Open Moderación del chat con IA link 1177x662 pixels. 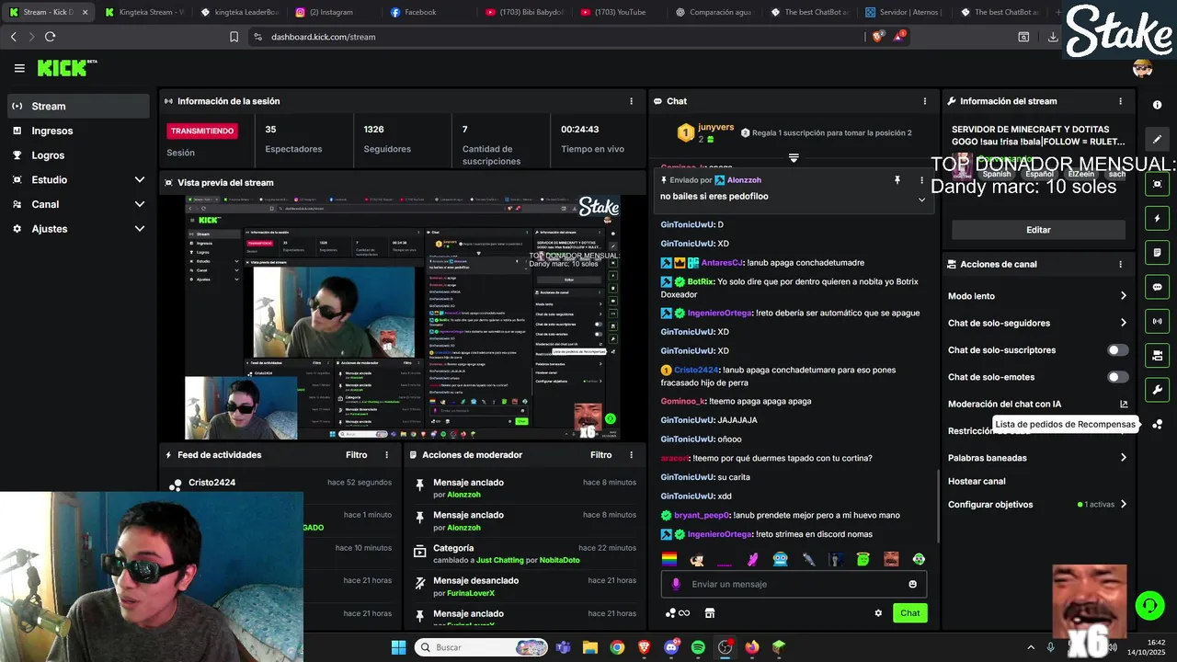(x=1123, y=405)
